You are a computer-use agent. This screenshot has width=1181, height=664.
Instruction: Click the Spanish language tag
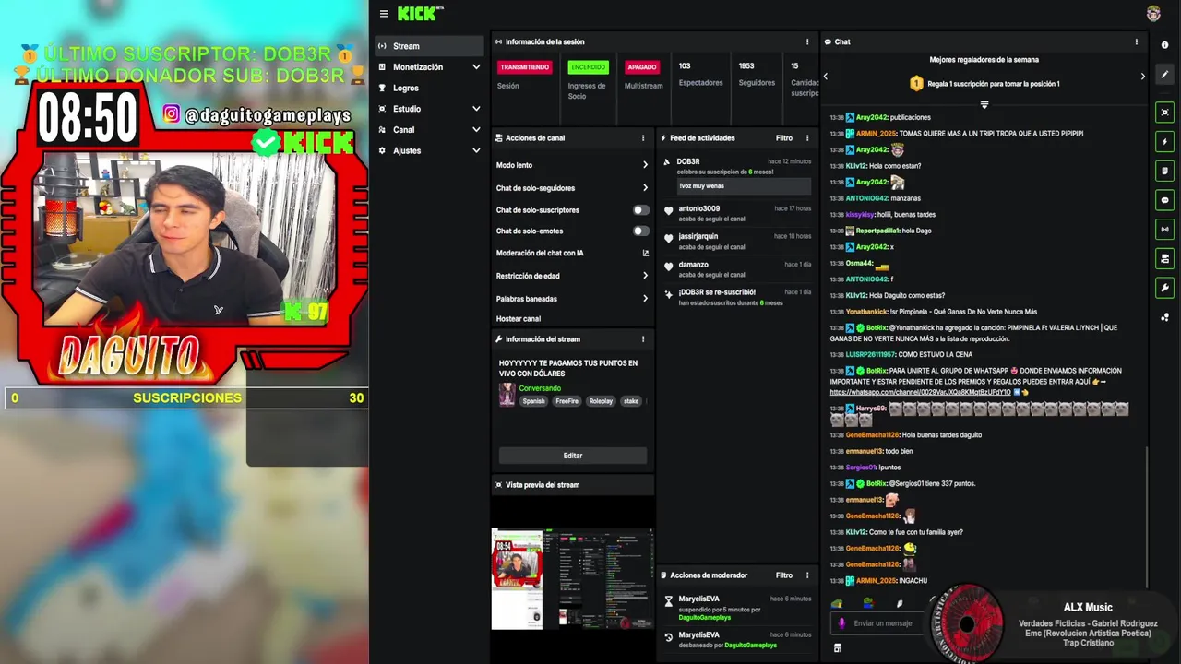coord(534,401)
